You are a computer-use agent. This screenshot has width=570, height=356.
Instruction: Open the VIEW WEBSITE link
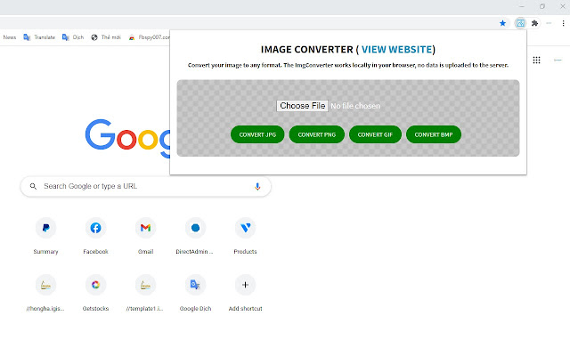[x=396, y=50]
